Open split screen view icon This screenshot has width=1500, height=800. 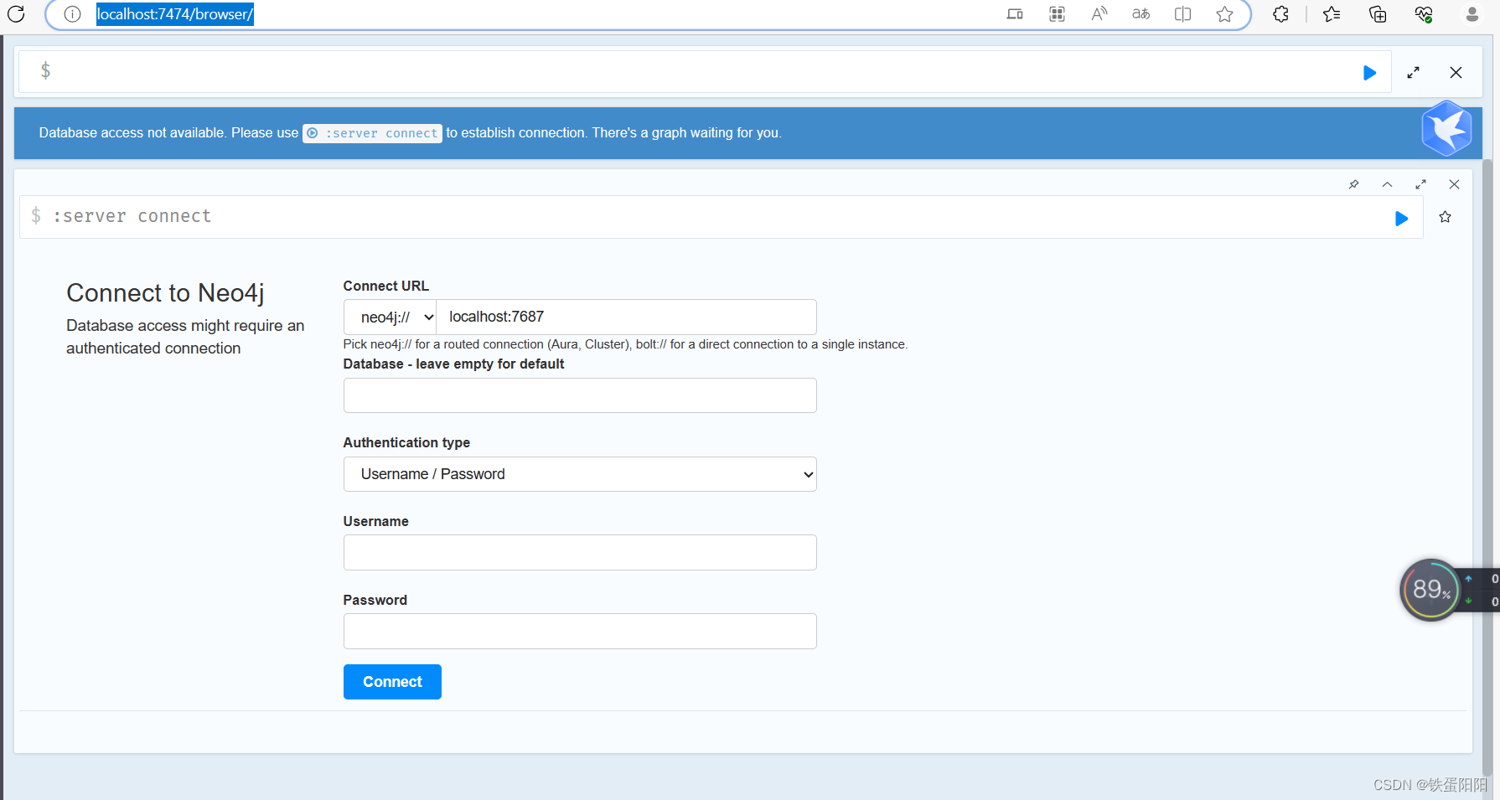click(x=1182, y=14)
